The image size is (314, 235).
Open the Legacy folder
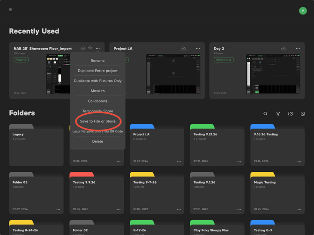pos(36,145)
